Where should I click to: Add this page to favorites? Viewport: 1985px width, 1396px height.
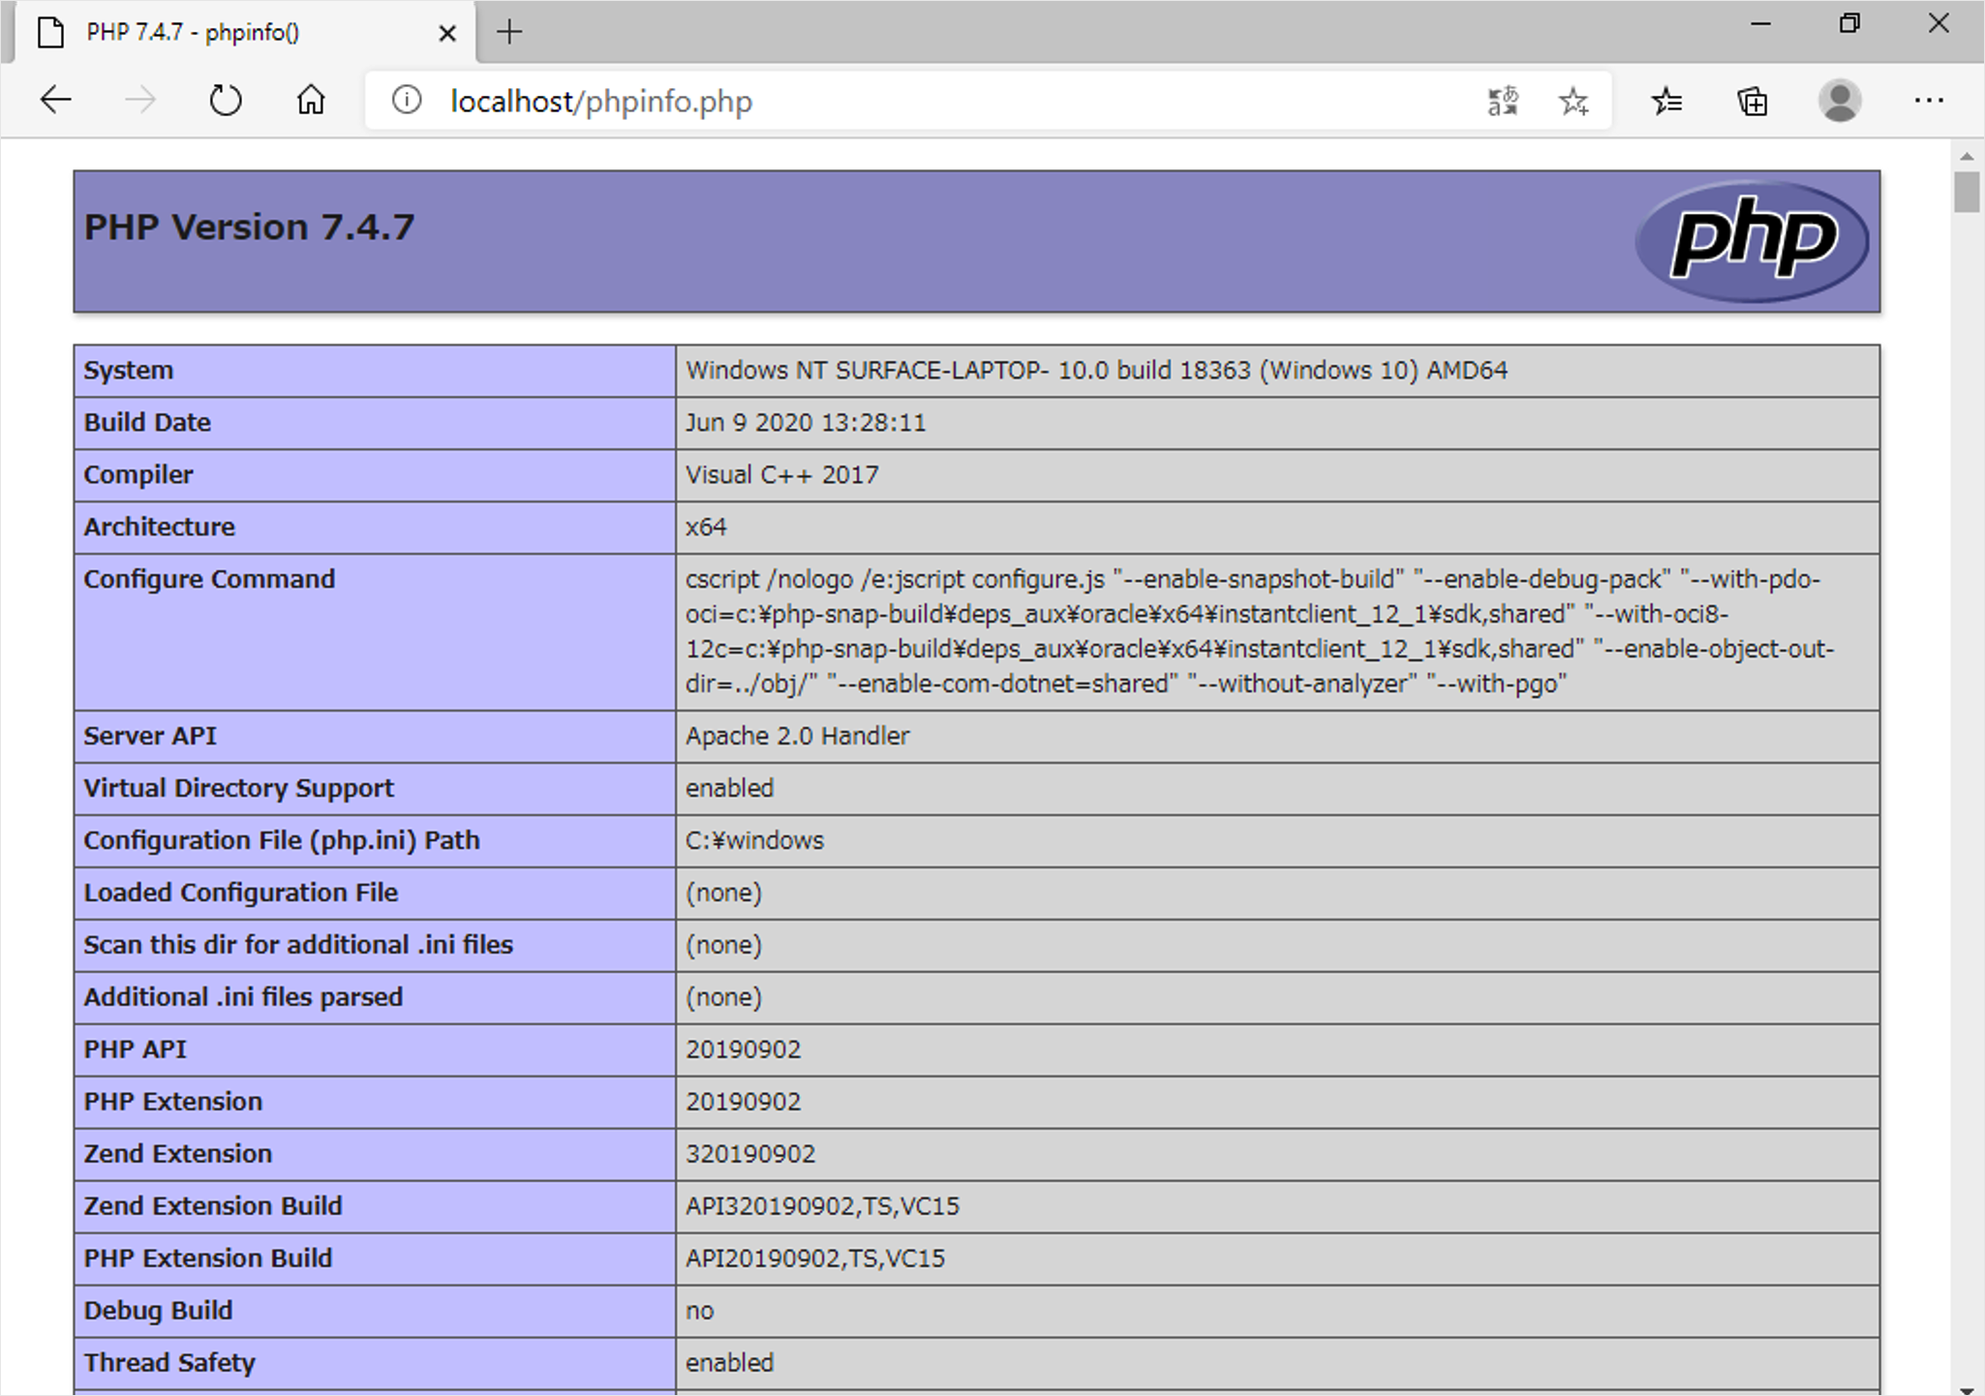(1573, 101)
